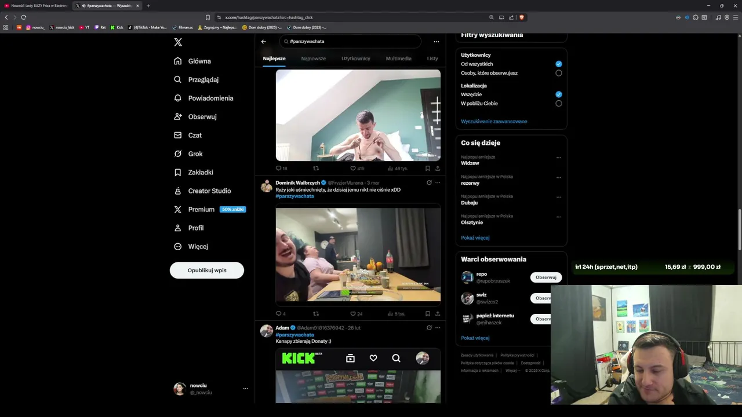Image resolution: width=742 pixels, height=417 pixels.
Task: Open the Kick bookmark in bookmarks bar
Action: coord(117,27)
